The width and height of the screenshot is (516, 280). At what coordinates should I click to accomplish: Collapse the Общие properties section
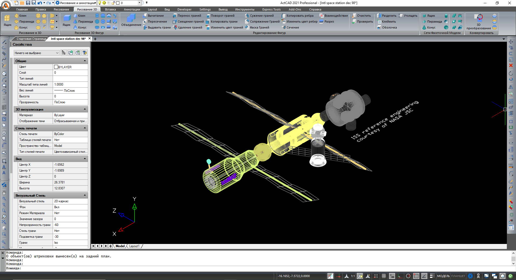[85, 61]
